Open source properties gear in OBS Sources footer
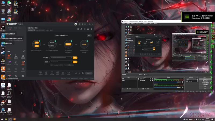 143,89
